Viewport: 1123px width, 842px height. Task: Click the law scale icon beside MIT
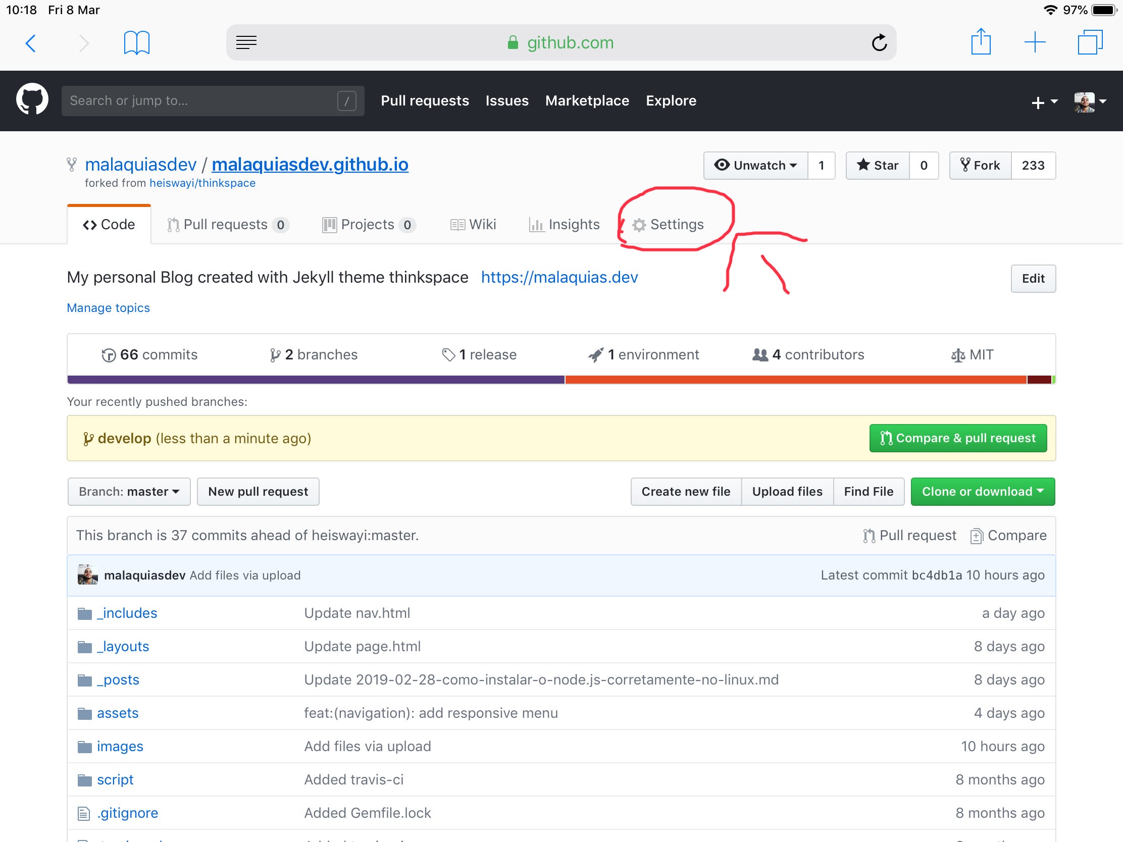[957, 355]
